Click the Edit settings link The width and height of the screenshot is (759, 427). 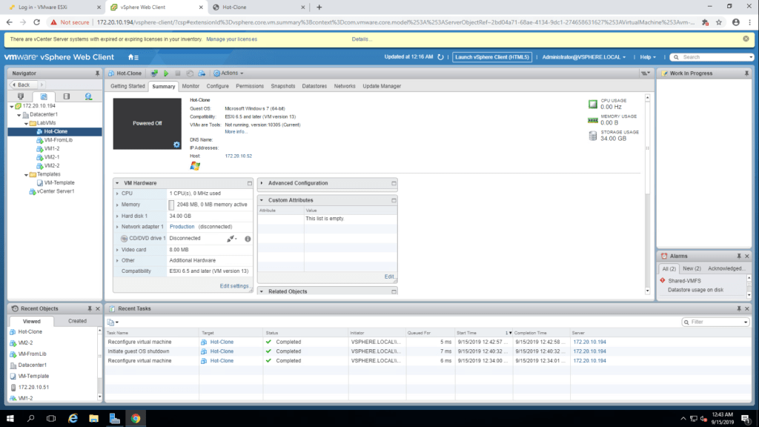pyautogui.click(x=234, y=286)
